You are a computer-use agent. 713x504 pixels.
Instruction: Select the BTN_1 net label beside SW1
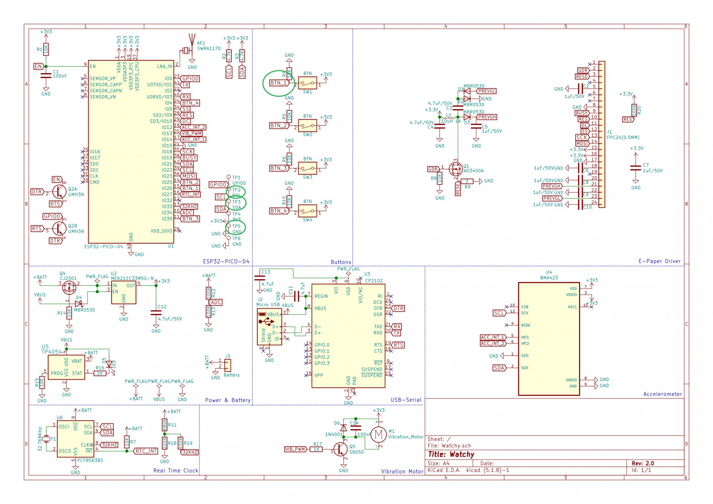[279, 83]
